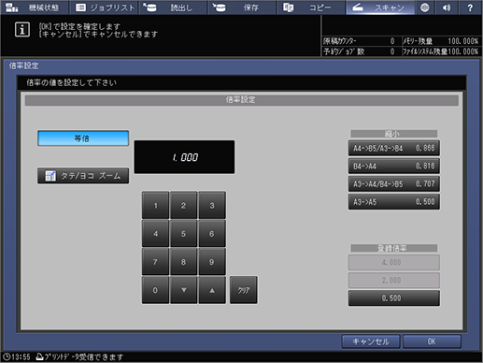Toggle the 等倍 full size button
483x363 pixels.
83,138
